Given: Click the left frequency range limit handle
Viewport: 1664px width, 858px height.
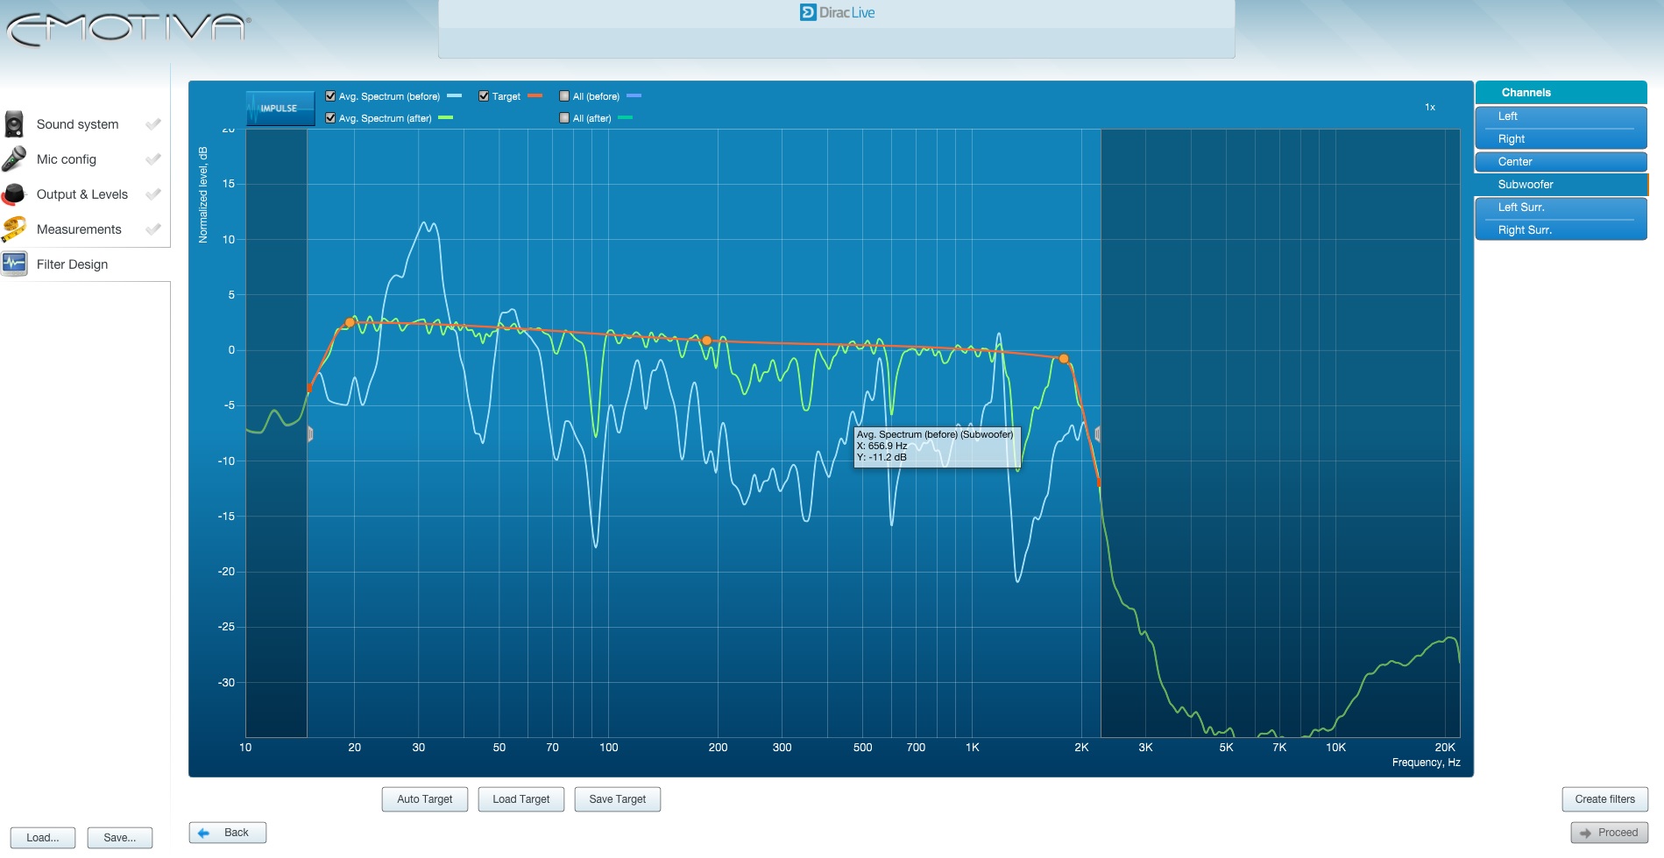Looking at the screenshot, I should (309, 433).
